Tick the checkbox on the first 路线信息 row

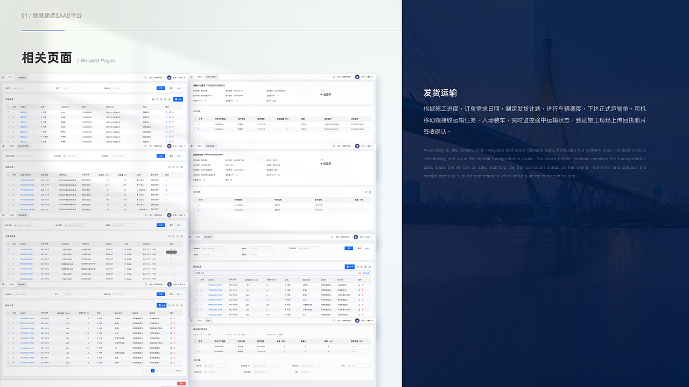pyautogui.click(x=8, y=318)
